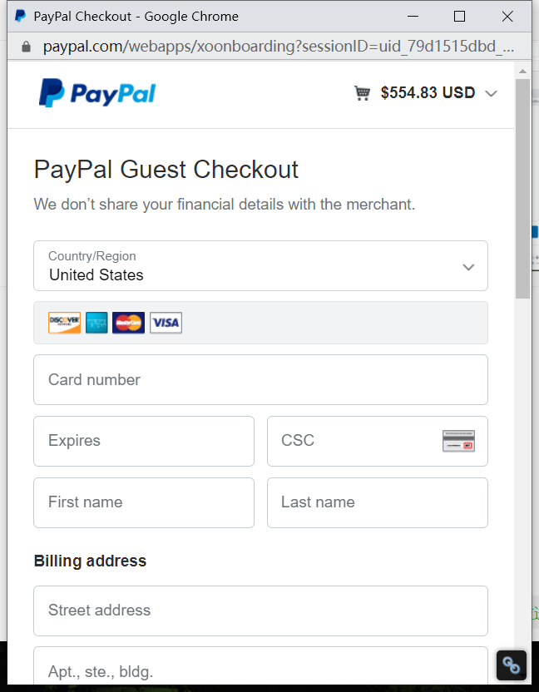Click the Expires input field
Screen dimensions: 539x692
pos(144,442)
